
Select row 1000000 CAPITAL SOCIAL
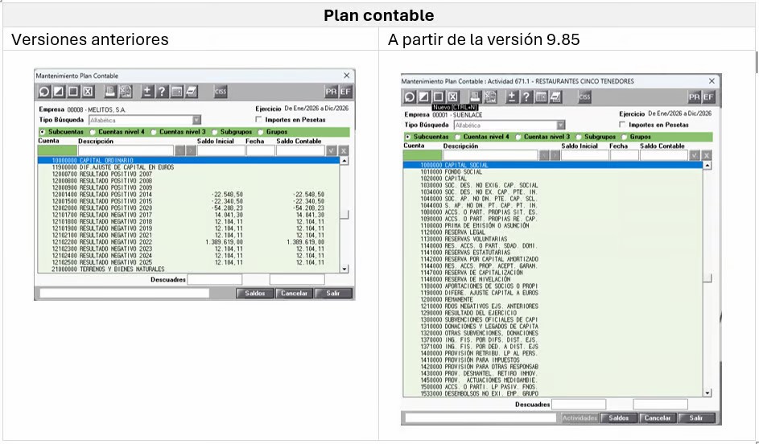553,165
